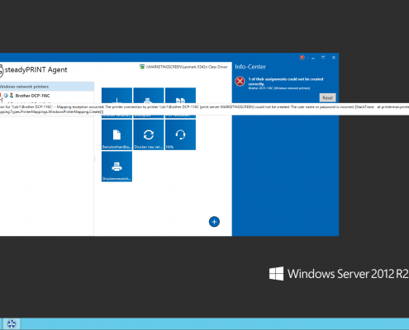Click the large red error icon in Info-Center
This screenshot has height=330, width=409.
pyautogui.click(x=240, y=82)
